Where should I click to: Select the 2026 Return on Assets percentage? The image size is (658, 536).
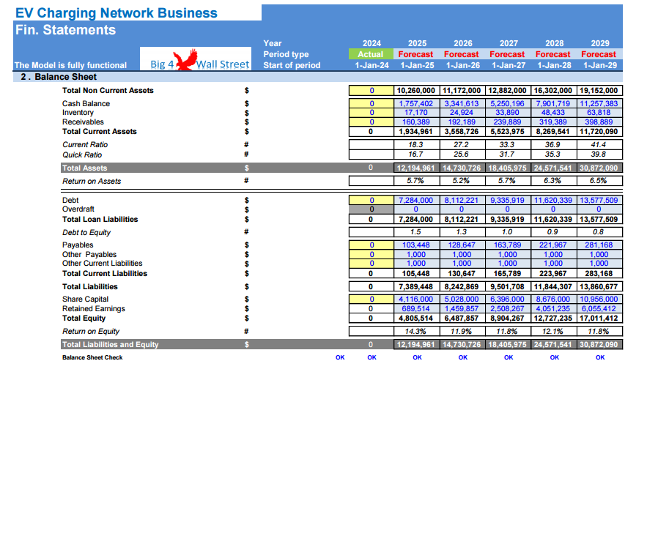pyautogui.click(x=462, y=181)
